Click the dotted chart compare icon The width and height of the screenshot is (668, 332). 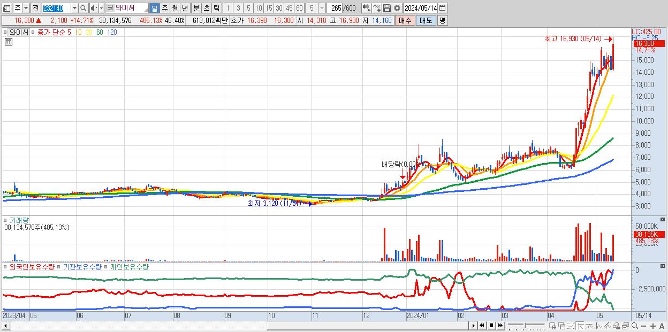pyautogui.click(x=571, y=326)
